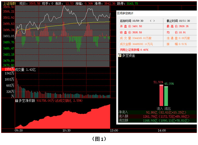Select the 振幅 0.51% cell
198x145 pixels.
(177, 44)
